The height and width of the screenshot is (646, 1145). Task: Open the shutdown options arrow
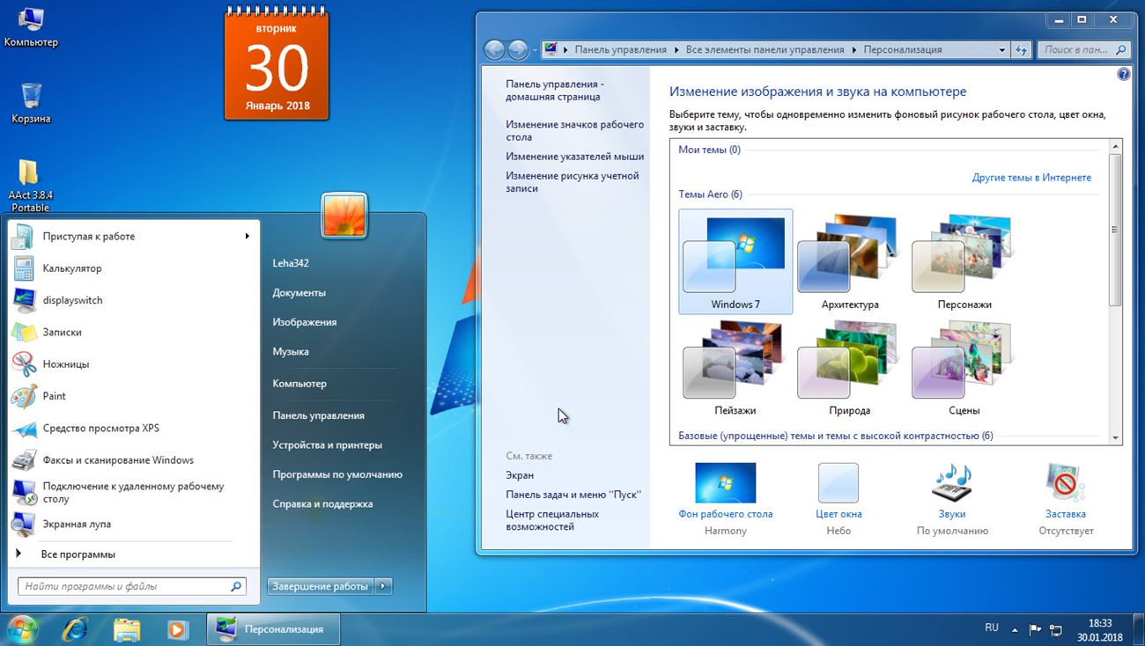(x=383, y=586)
